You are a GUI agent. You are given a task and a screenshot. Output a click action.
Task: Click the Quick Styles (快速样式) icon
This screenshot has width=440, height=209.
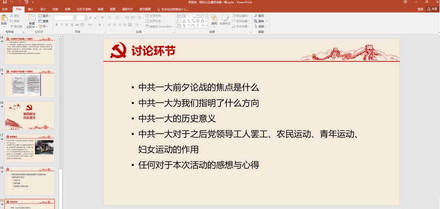pyautogui.click(x=225, y=18)
